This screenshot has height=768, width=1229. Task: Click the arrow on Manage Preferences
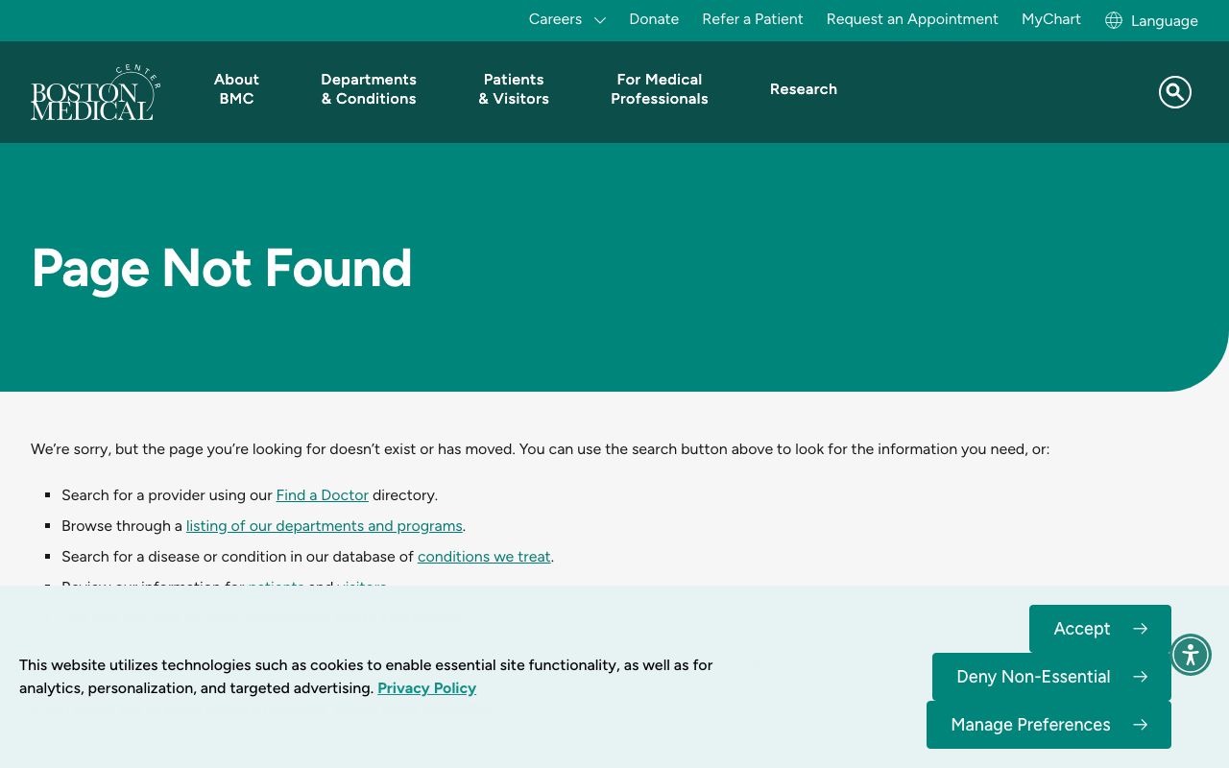tap(1140, 725)
